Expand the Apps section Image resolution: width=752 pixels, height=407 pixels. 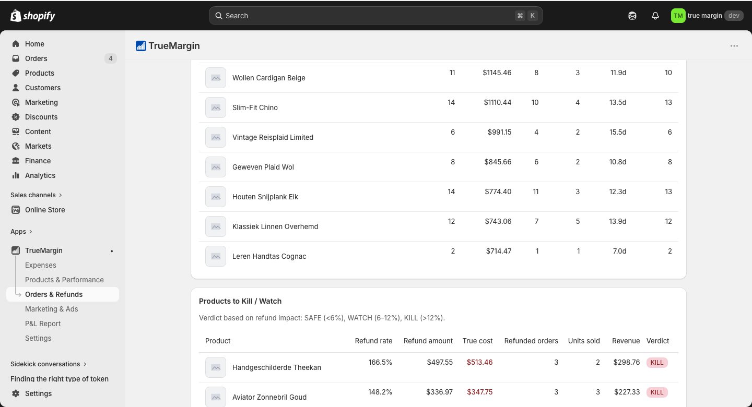click(x=21, y=231)
